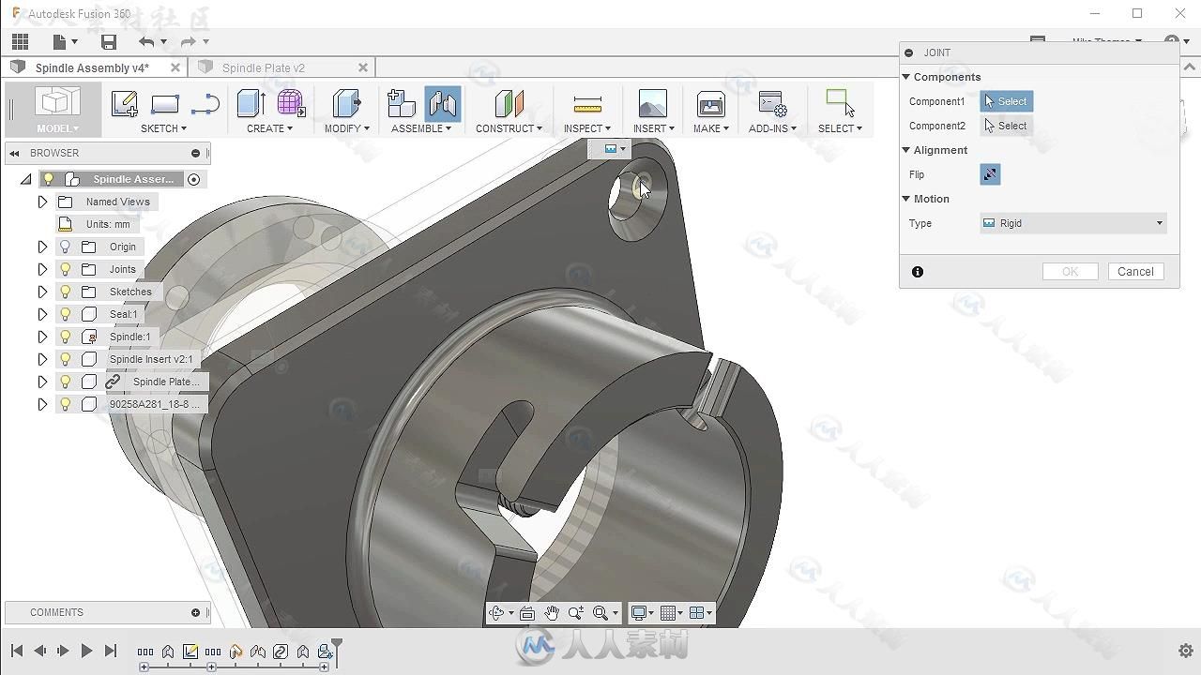The height and width of the screenshot is (675, 1201).
Task: Select the Line and Arc sketch tool
Action: 205,103
